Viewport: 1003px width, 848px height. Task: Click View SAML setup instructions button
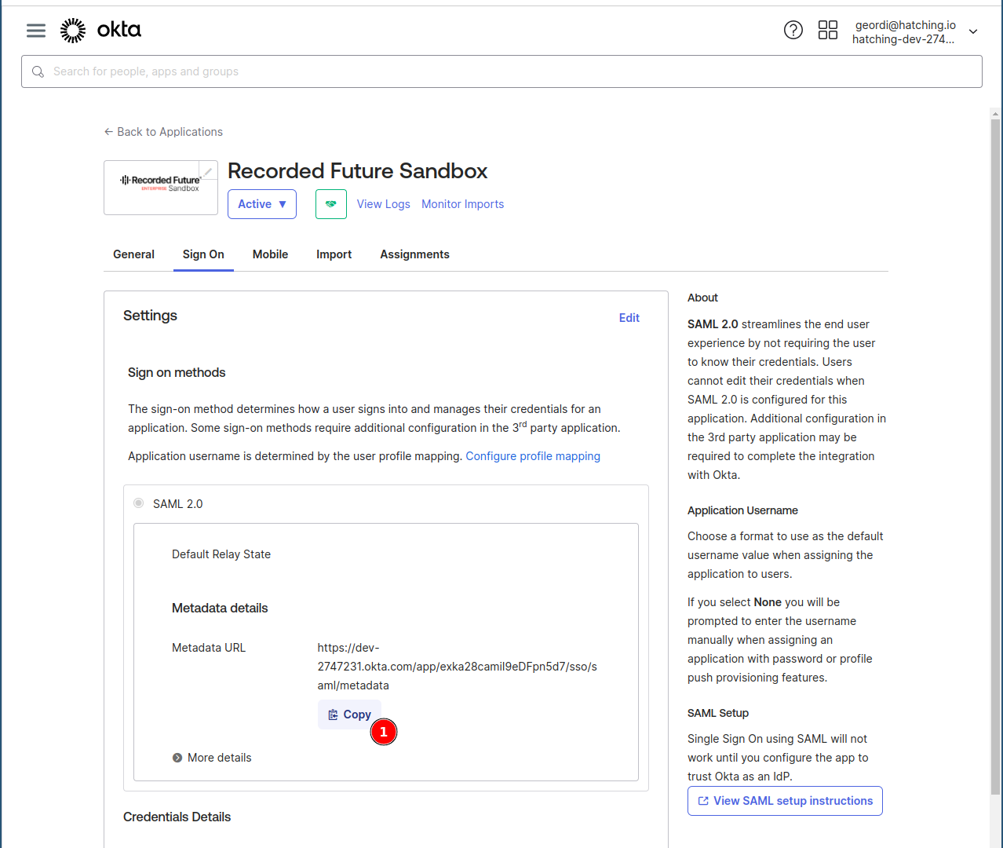(x=785, y=801)
